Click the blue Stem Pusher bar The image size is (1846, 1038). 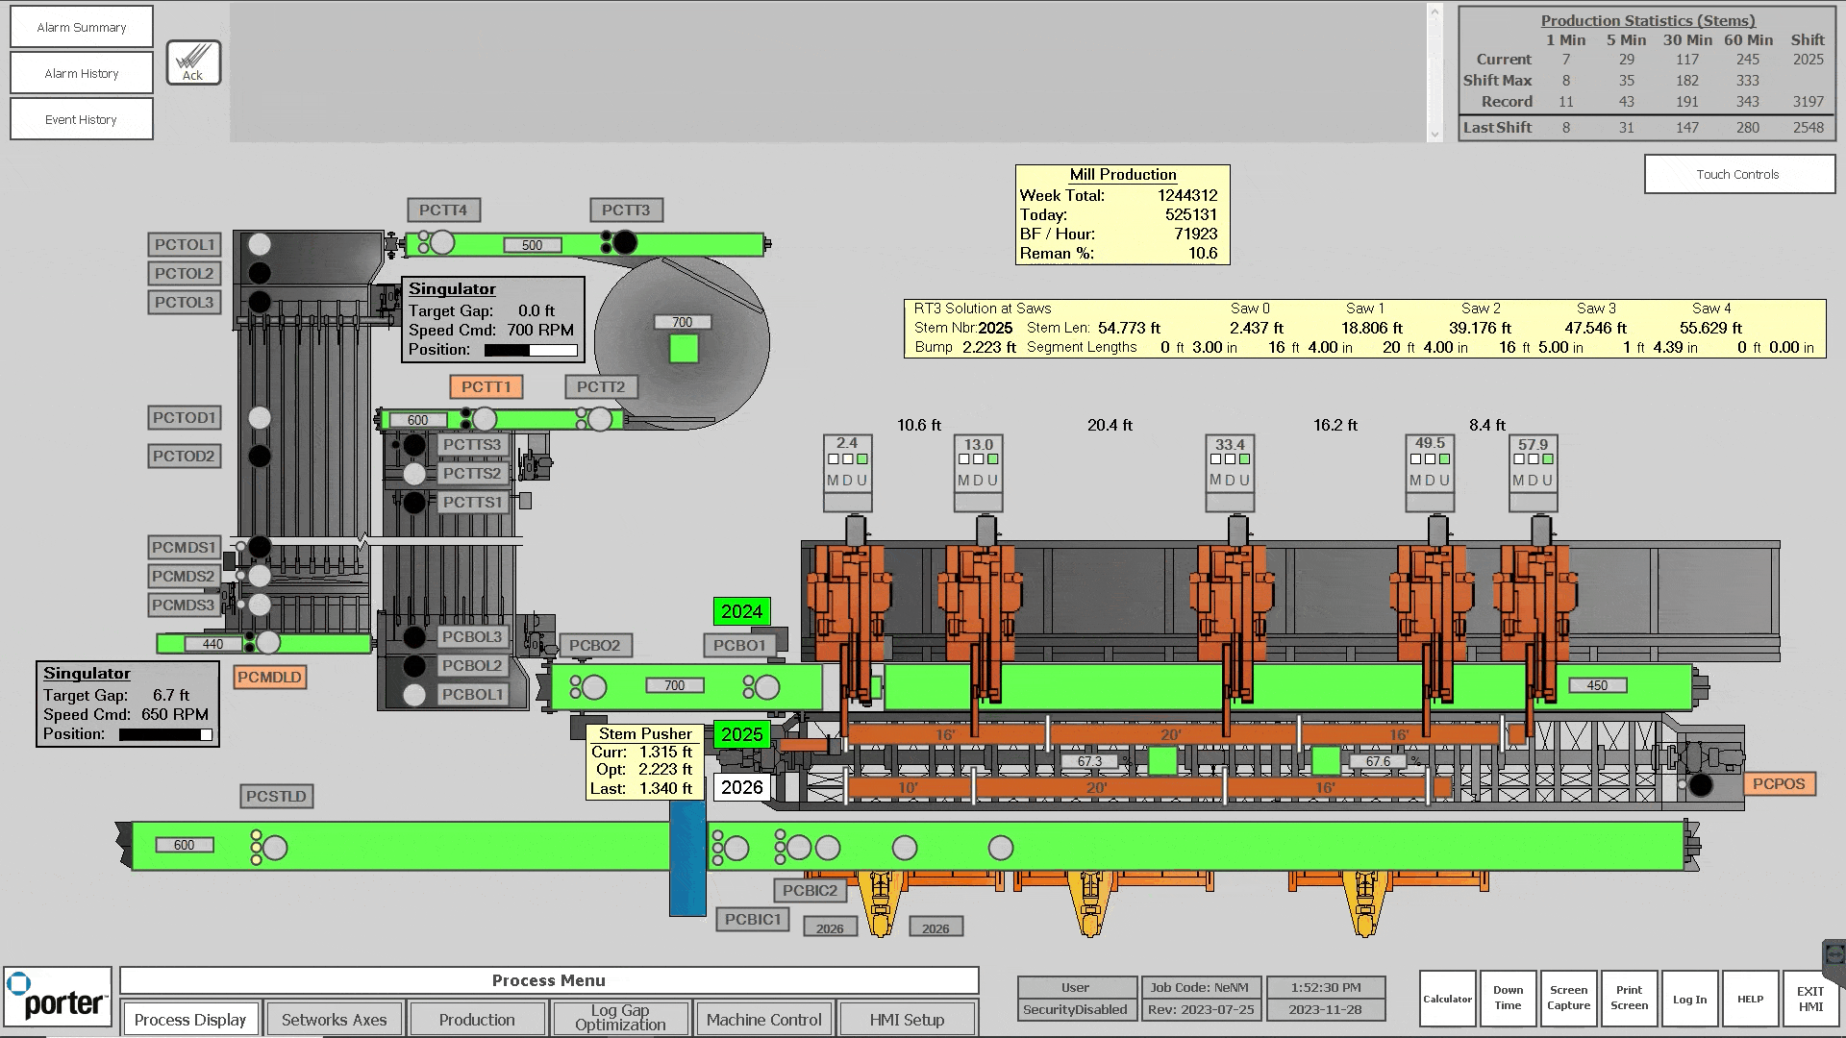687,857
